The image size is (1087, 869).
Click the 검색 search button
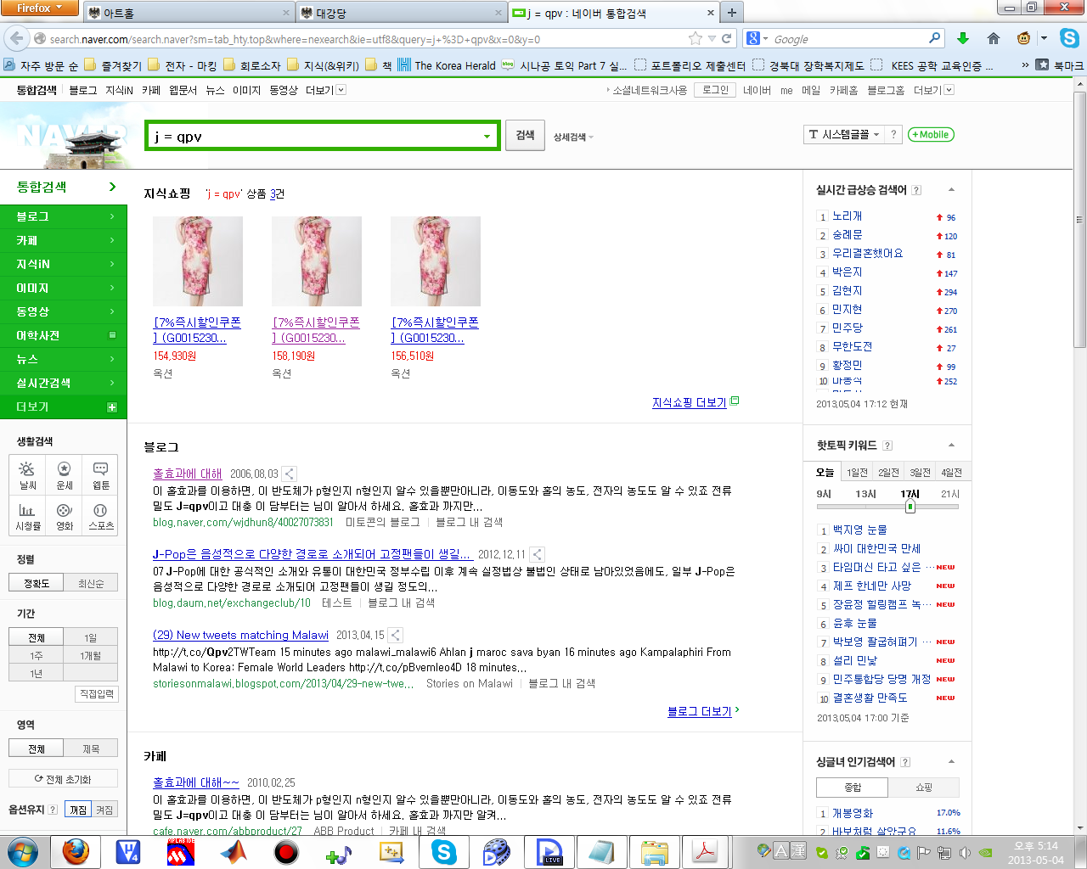525,135
